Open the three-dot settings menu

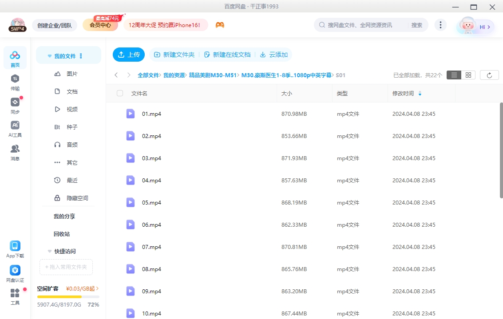(x=440, y=25)
